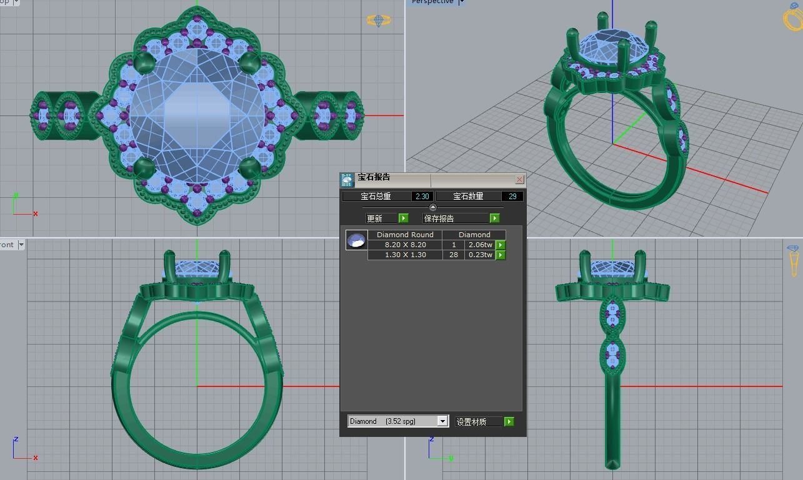
Task: Click green arrow on the 2.06tw row
Action: pos(501,245)
